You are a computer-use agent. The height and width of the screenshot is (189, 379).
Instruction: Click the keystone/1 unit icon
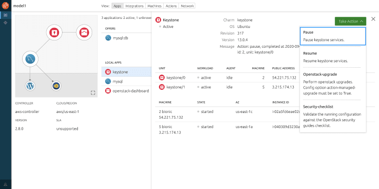[162, 87]
